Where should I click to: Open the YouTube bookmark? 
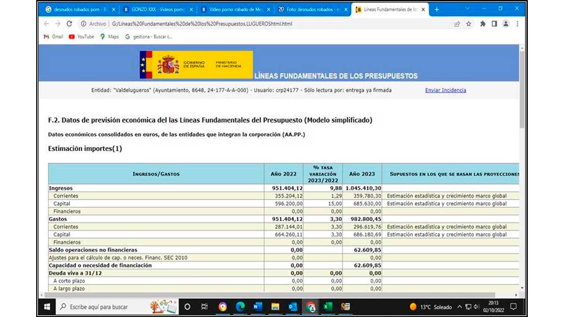click(81, 37)
